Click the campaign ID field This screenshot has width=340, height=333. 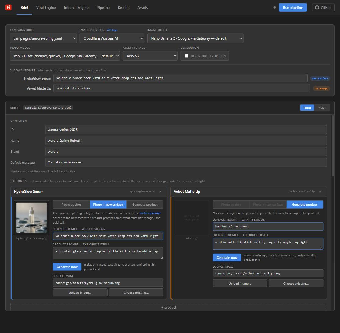(x=186, y=130)
